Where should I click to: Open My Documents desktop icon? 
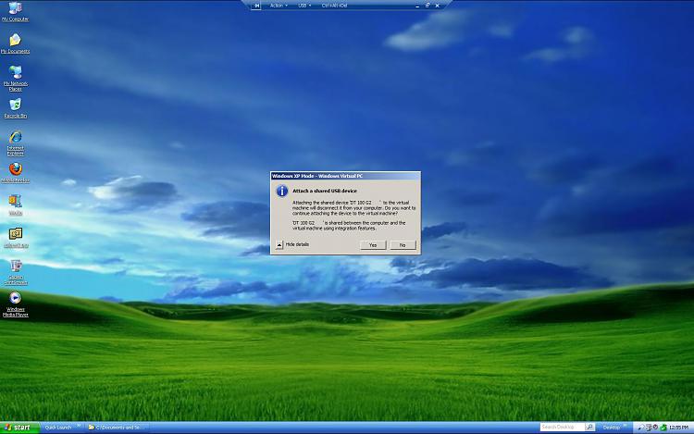coord(15,43)
